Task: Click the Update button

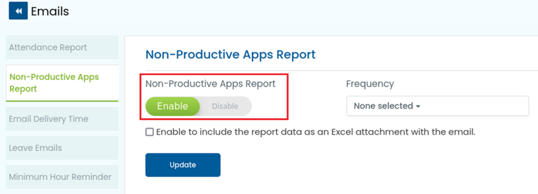Action: click(183, 165)
